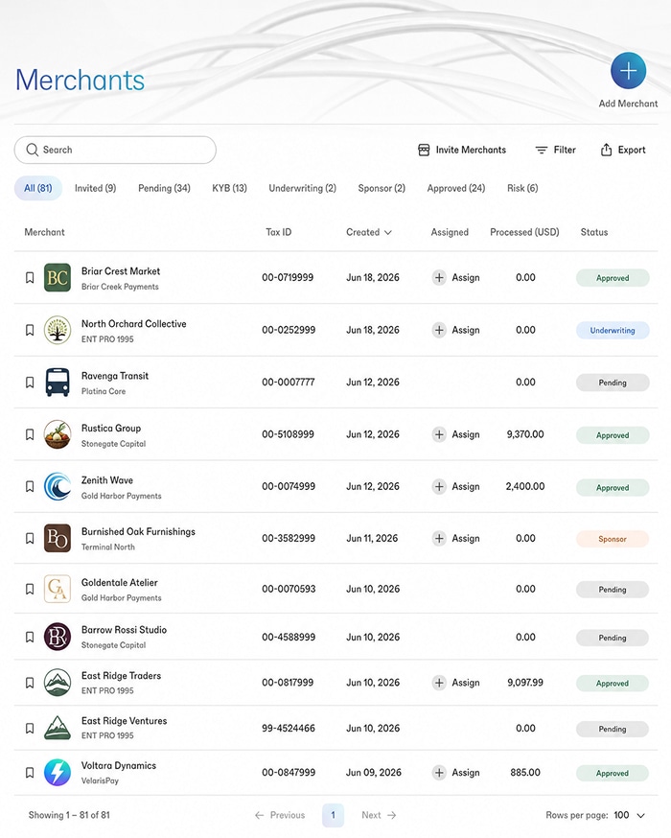
Task: Click the Next page link
Action: click(379, 815)
